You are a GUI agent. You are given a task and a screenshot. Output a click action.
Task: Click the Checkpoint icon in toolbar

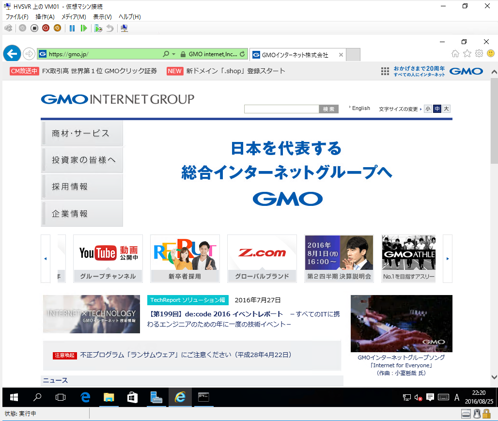click(x=98, y=28)
